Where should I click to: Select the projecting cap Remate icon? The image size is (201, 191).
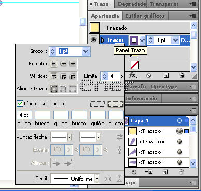[x=73, y=64]
